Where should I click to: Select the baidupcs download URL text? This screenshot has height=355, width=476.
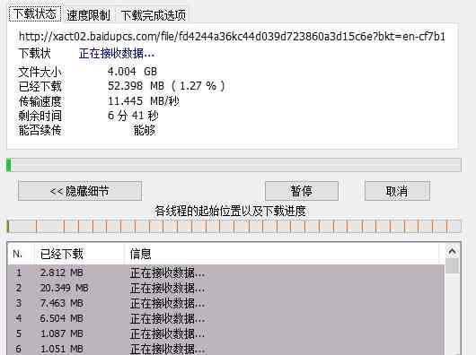(232, 37)
